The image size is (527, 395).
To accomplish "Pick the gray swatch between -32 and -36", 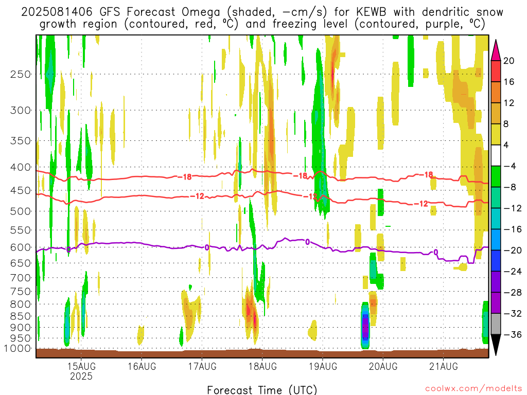I will 496,324.
